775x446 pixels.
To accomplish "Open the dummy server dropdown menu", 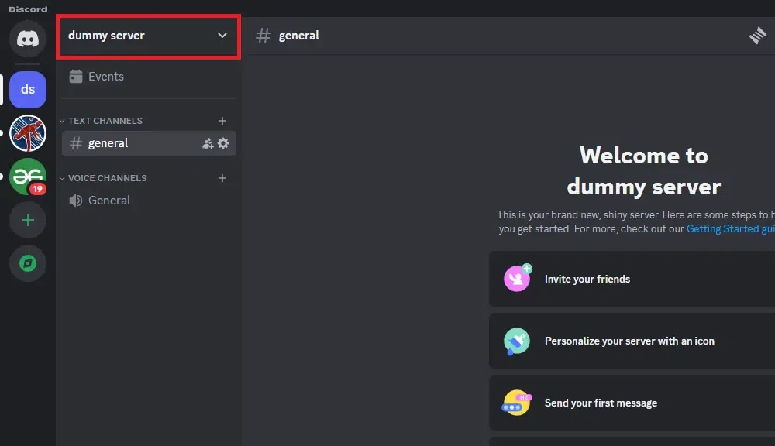I will tap(148, 36).
